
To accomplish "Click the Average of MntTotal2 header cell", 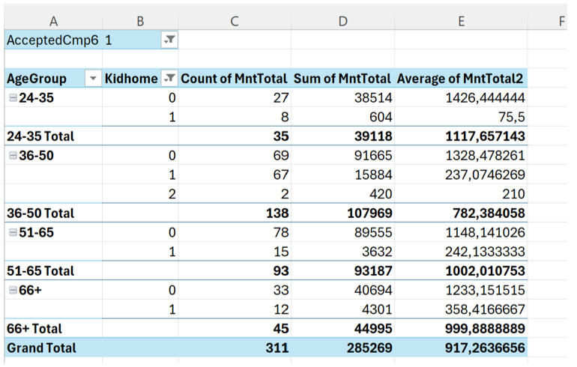I will pyautogui.click(x=460, y=79).
